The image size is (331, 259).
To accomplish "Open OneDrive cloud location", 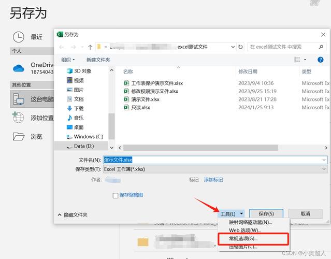I will click(x=19, y=68).
